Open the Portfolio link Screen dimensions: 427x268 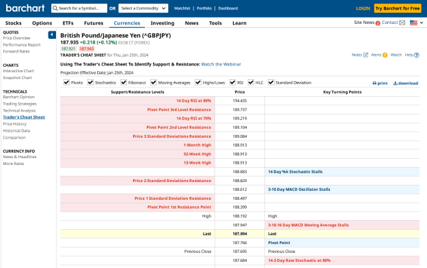[x=204, y=8]
